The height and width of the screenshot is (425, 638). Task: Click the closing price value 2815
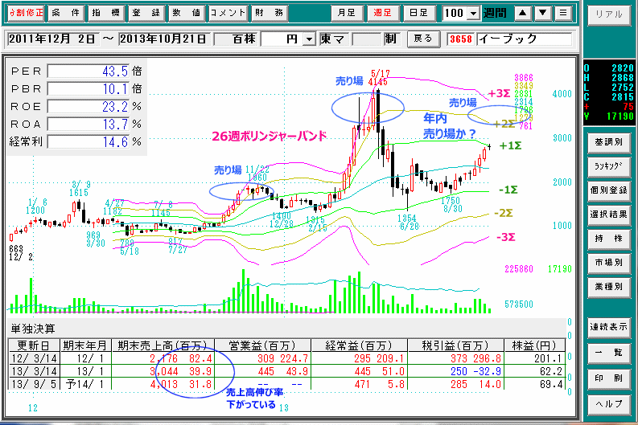pos(622,97)
